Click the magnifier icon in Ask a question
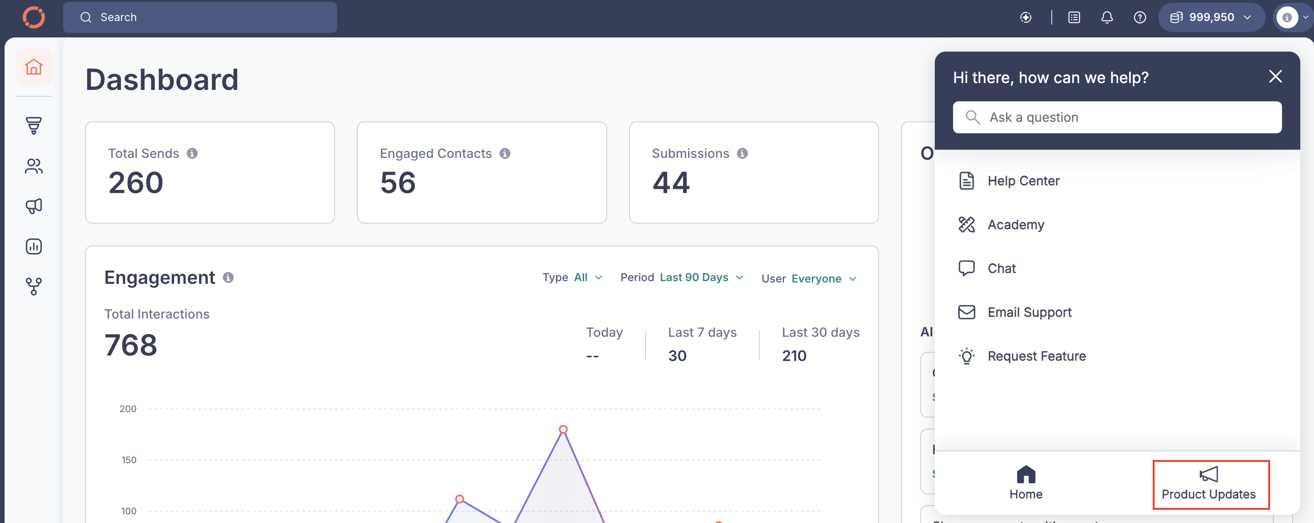 click(x=973, y=117)
